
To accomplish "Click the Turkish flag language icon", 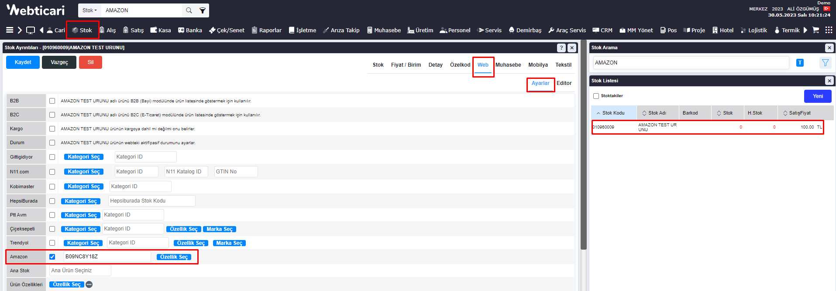I will tap(826, 9).
